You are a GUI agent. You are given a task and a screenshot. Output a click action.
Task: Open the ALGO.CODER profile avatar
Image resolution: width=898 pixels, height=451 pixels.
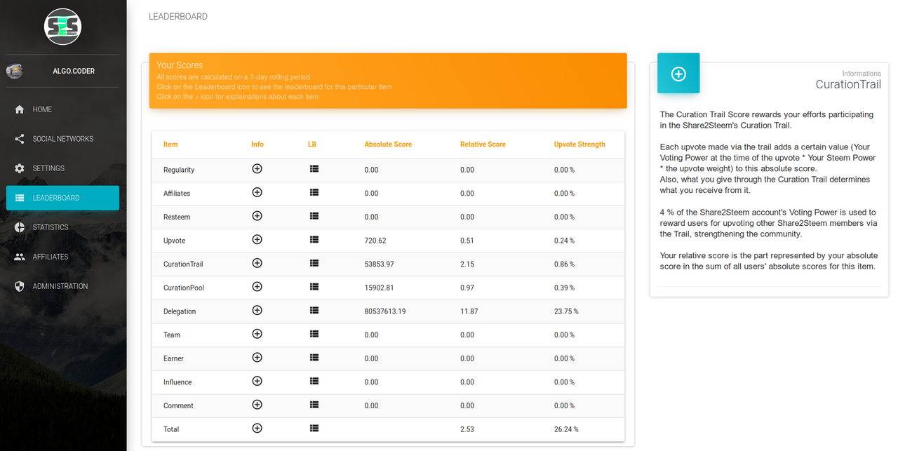point(14,71)
